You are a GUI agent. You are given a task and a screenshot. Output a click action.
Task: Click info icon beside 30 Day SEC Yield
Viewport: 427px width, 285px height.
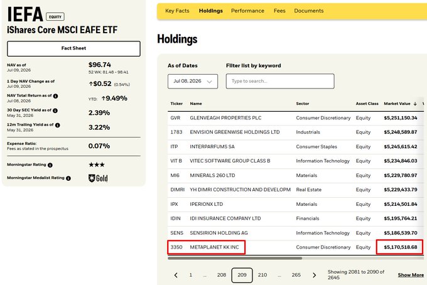[55, 110]
